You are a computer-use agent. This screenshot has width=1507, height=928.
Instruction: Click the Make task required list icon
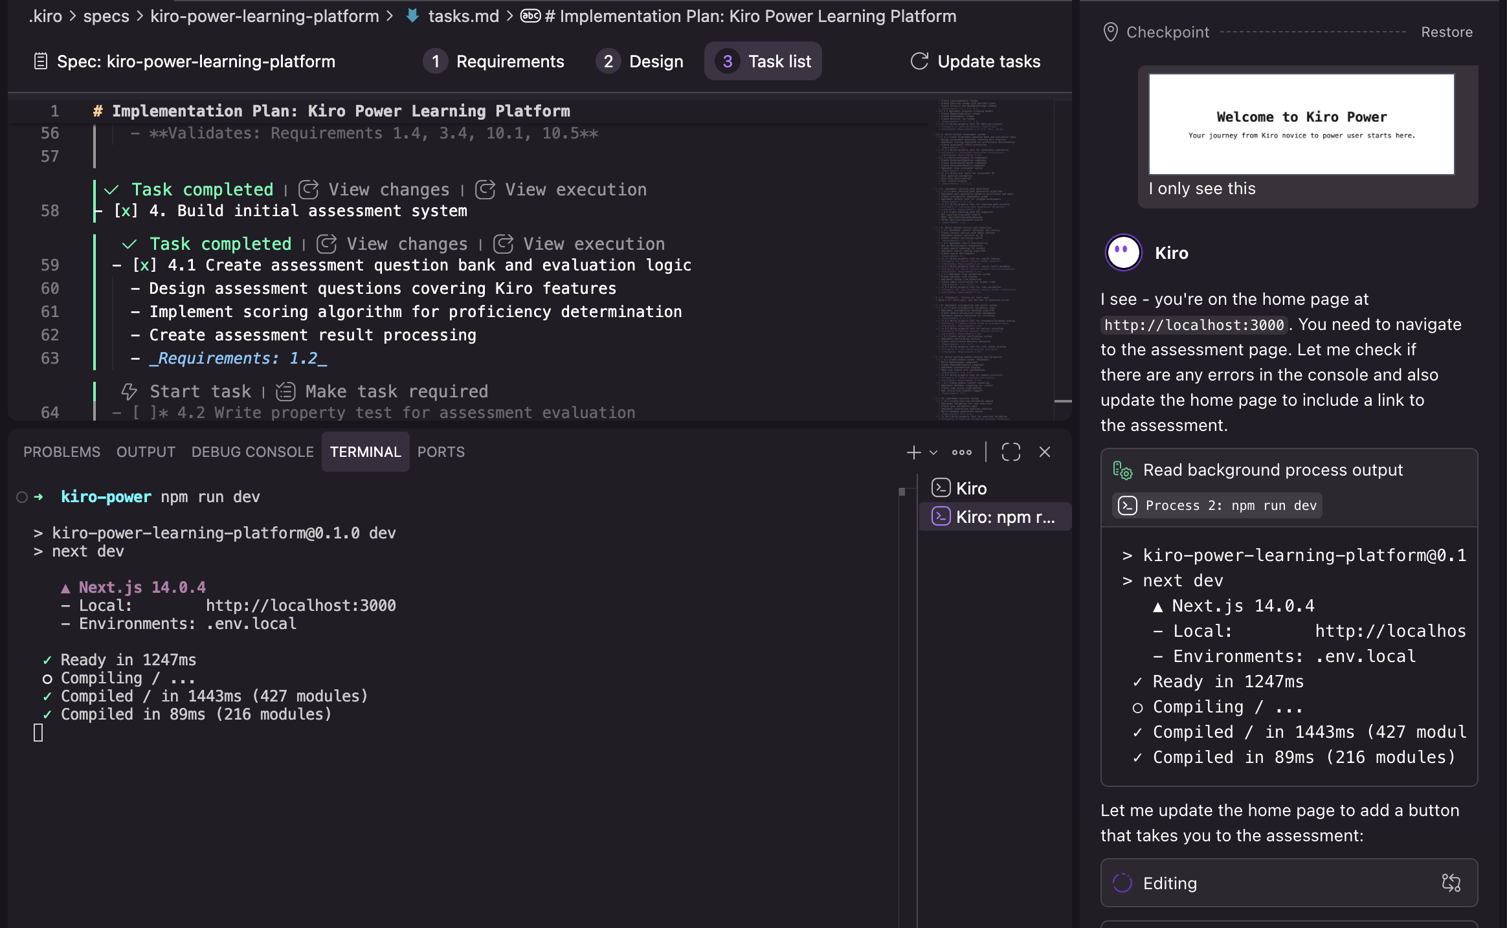[285, 392]
